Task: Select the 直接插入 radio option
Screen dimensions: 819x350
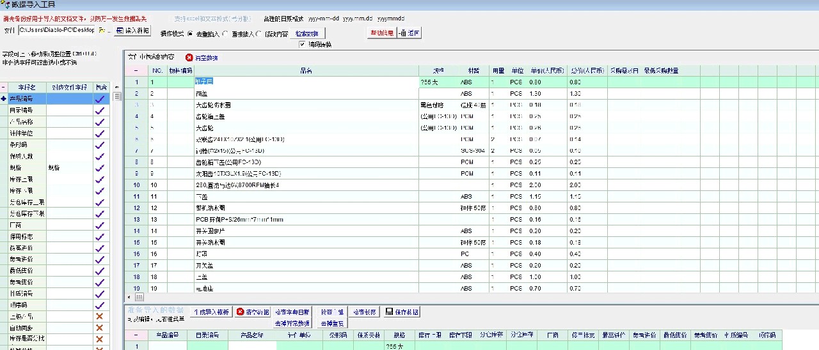Action: (x=225, y=34)
